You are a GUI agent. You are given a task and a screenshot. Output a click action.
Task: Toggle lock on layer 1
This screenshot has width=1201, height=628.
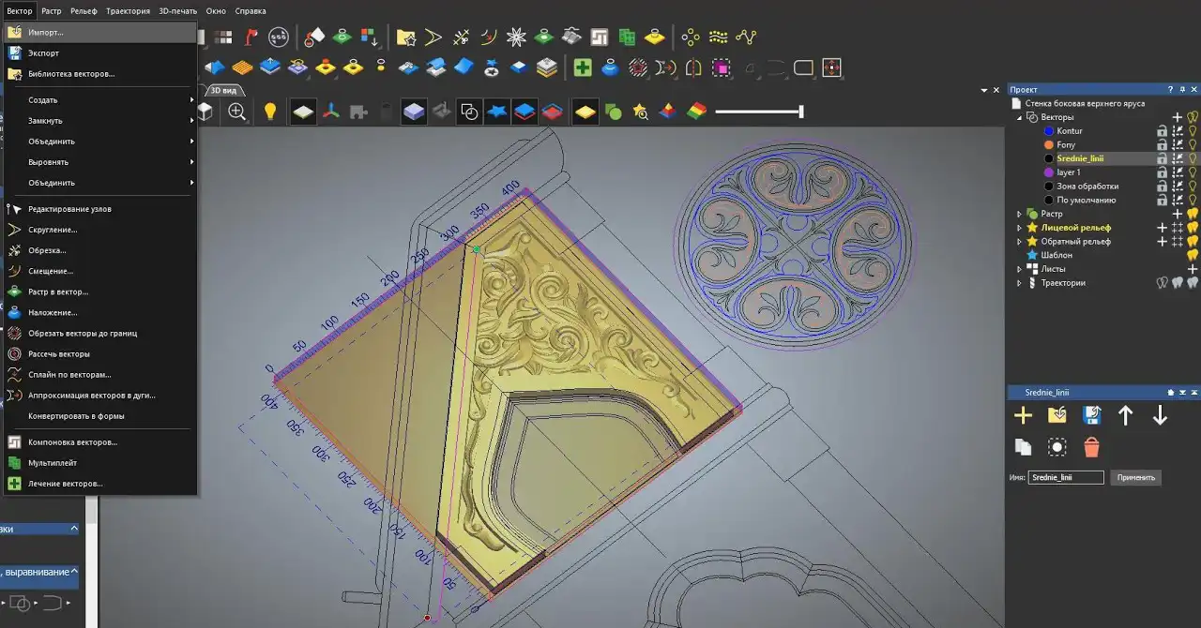1162,172
